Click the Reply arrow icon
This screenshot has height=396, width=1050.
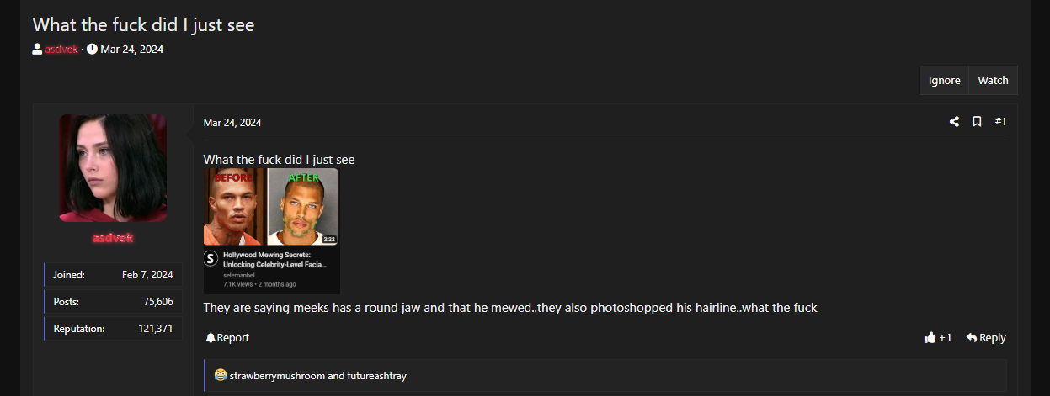(972, 338)
